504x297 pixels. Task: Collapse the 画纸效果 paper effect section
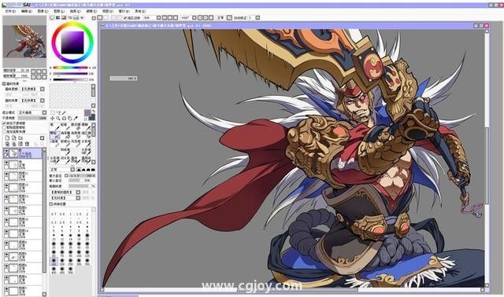4,83
